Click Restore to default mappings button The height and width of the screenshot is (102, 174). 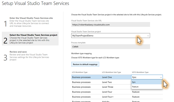[x=85, y=64]
